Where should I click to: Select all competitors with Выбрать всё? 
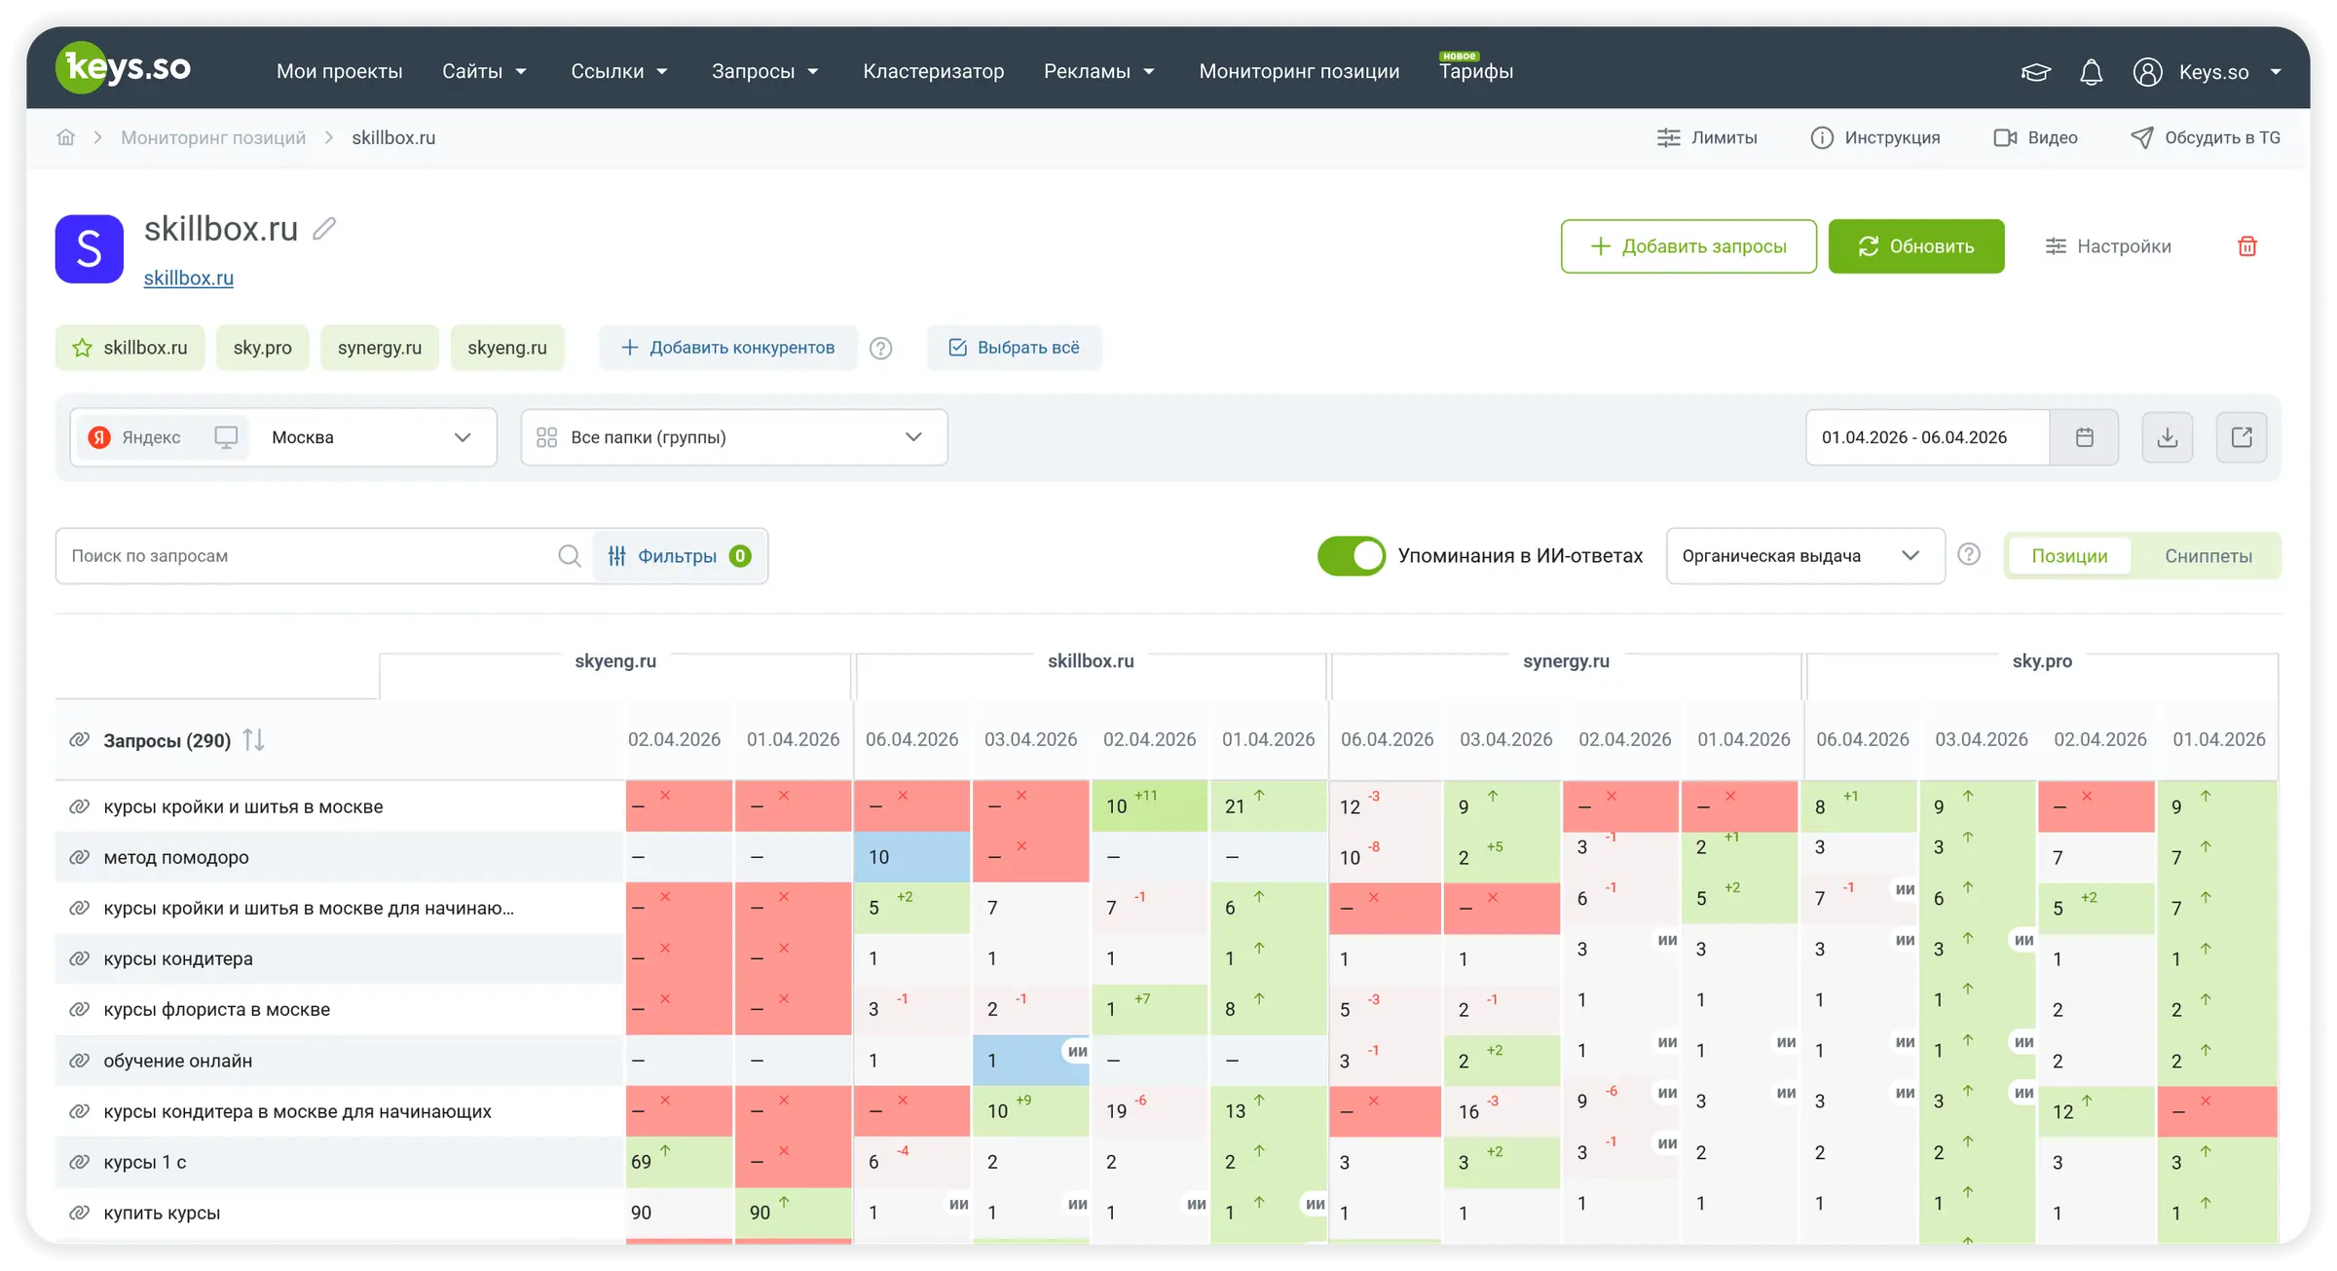1014,348
